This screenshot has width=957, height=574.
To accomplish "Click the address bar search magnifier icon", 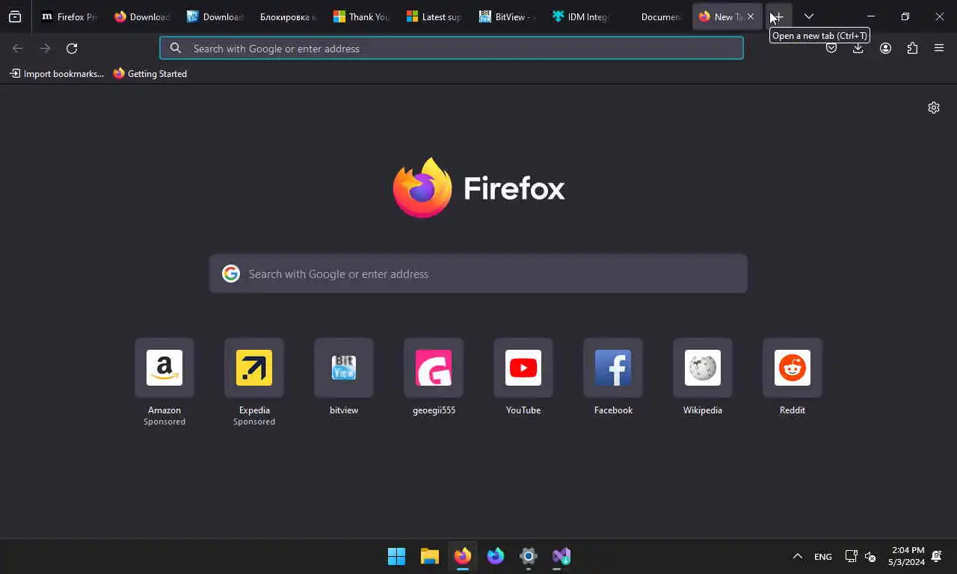I will coord(176,49).
